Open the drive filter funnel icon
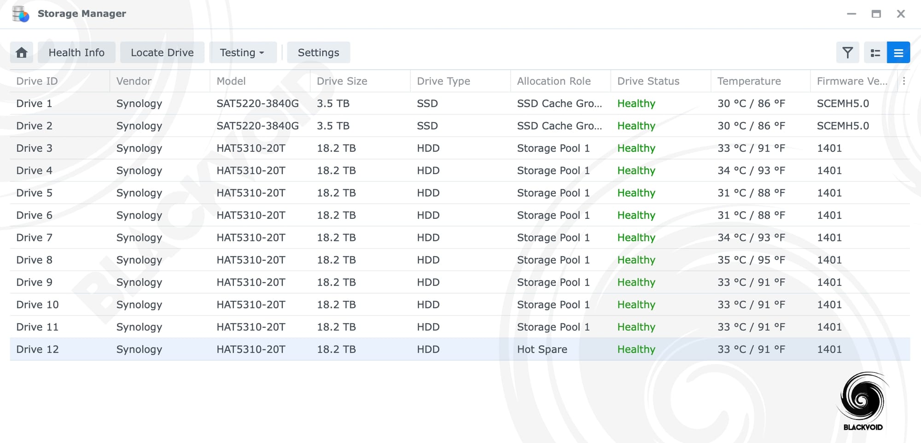Viewport: 921px width, 443px height. click(x=847, y=52)
